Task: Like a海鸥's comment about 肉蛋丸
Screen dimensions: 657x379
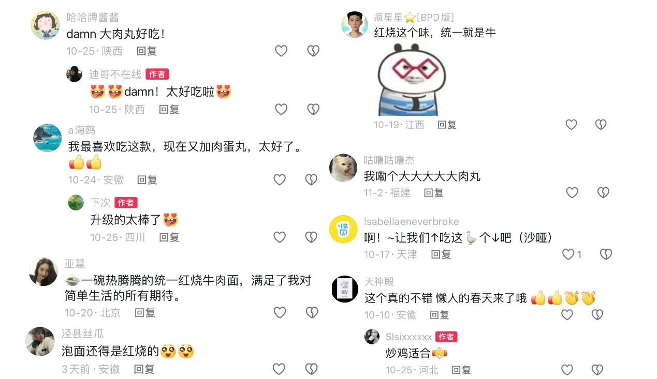Action: click(x=280, y=179)
